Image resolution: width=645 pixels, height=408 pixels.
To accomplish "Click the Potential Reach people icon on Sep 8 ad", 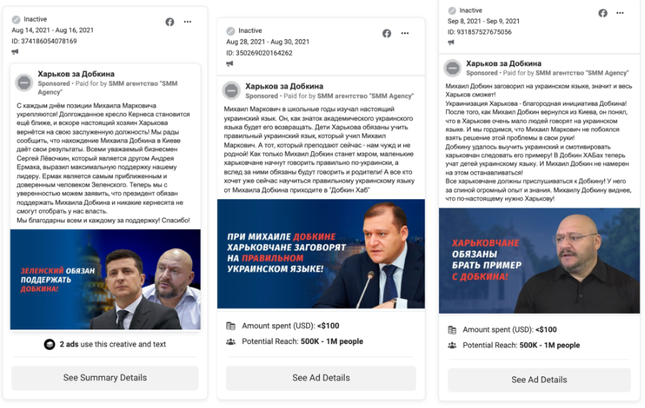I will coord(451,345).
